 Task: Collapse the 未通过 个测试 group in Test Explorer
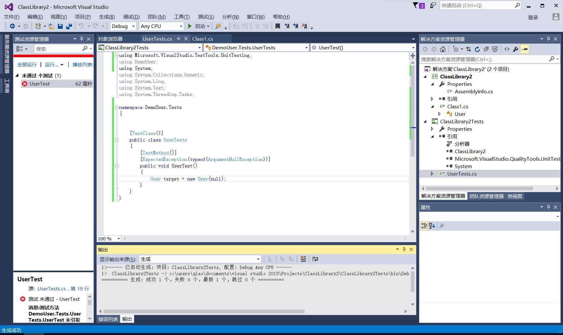[17, 75]
